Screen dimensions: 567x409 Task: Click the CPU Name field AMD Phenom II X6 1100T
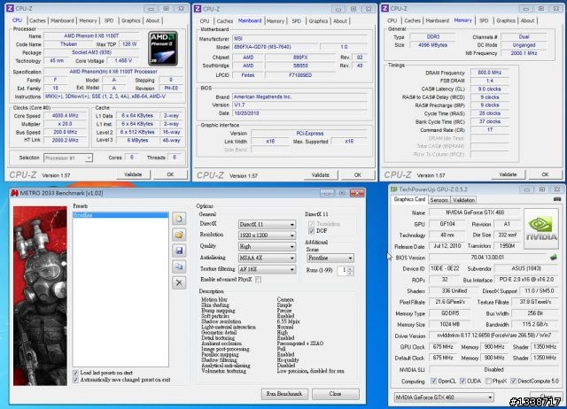point(91,35)
